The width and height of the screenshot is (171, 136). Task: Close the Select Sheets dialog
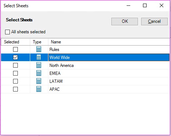tap(162, 5)
